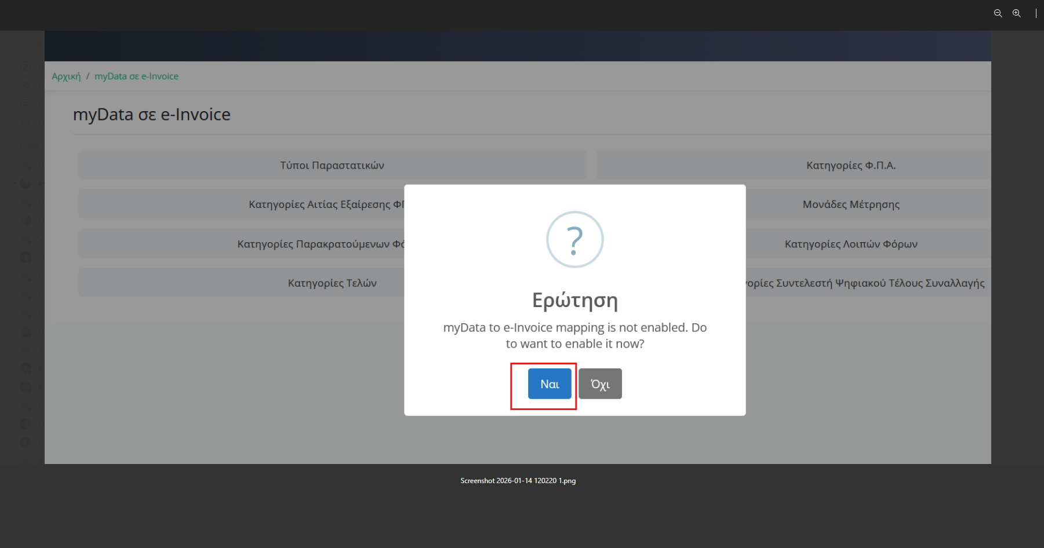Click the screenshot filename caption
This screenshot has height=548, width=1044.
pos(518,481)
